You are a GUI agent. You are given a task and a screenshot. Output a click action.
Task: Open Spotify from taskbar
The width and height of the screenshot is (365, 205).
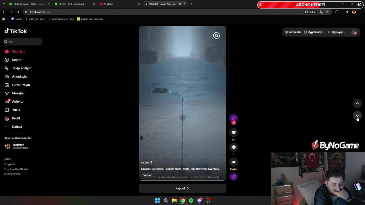click(x=191, y=200)
